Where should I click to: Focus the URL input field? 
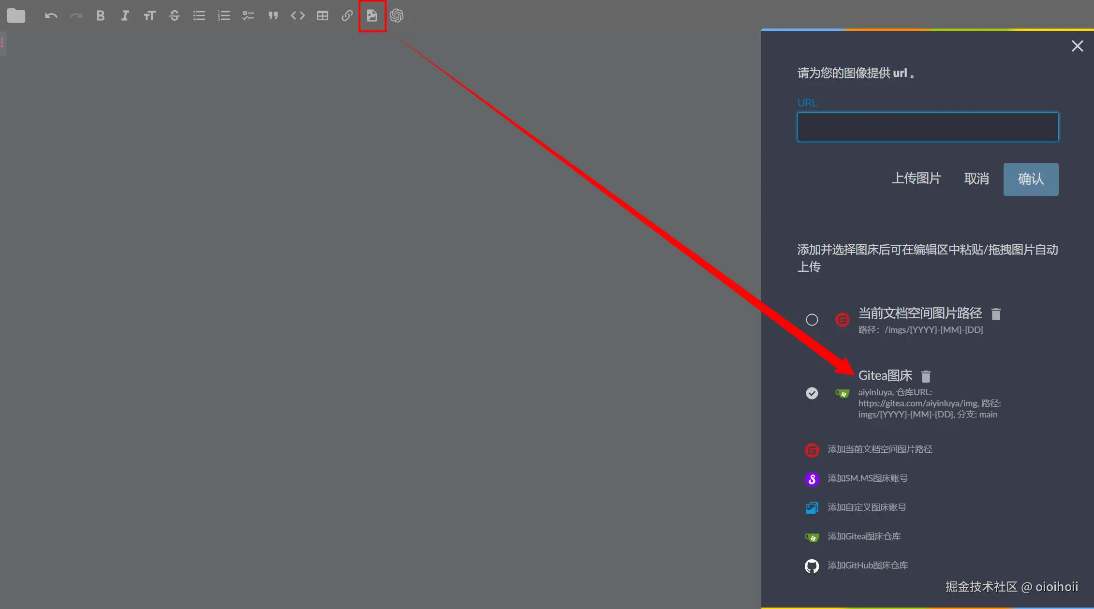928,127
